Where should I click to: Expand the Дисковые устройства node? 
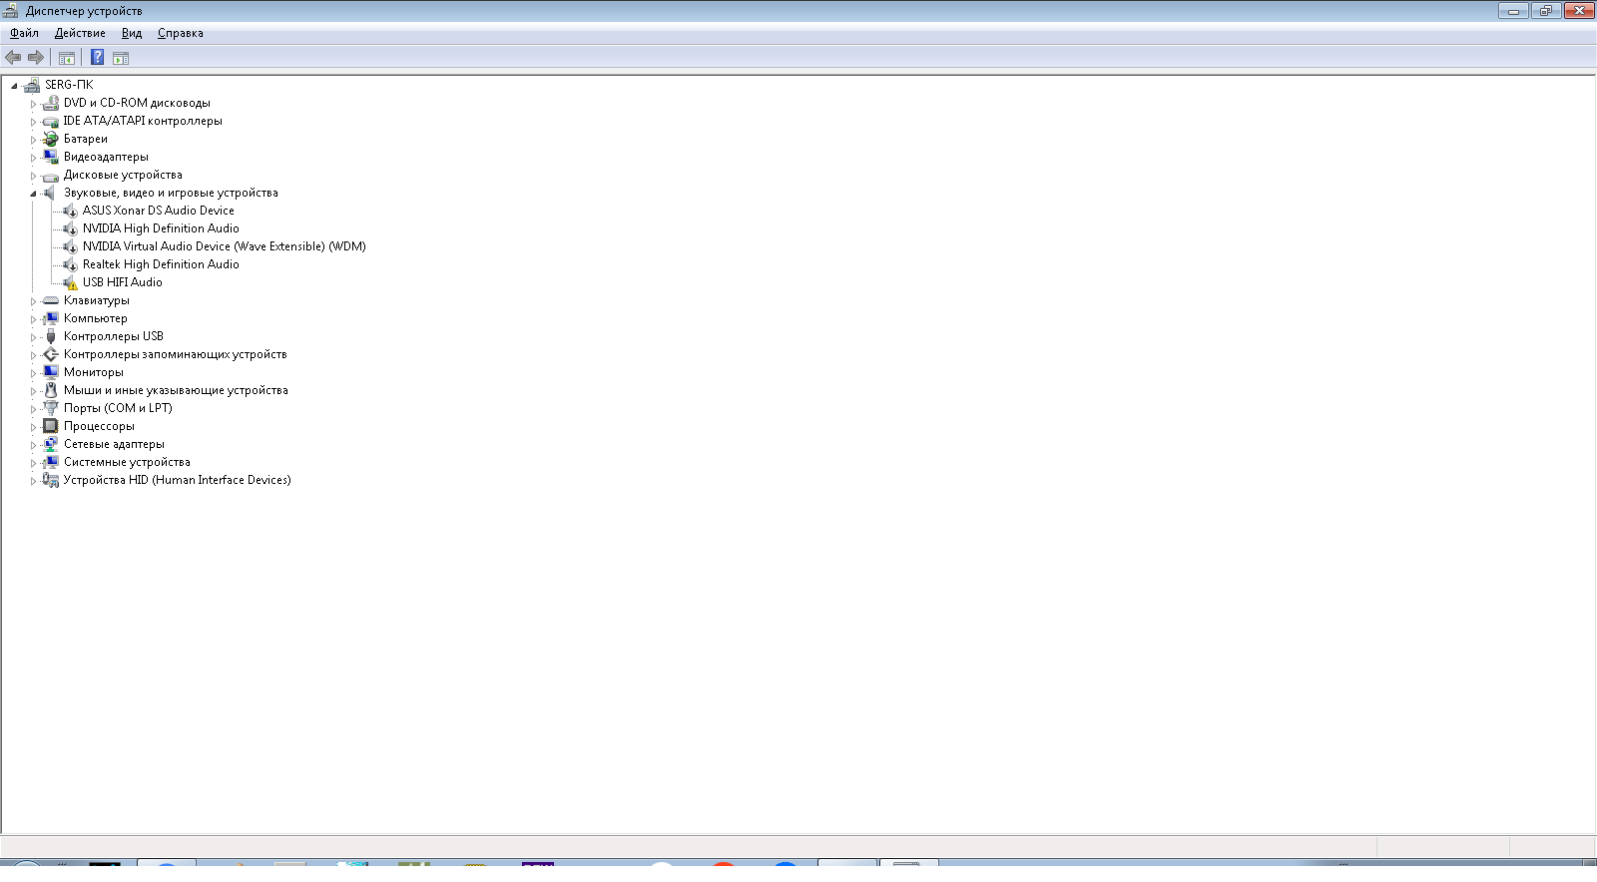[x=33, y=176]
